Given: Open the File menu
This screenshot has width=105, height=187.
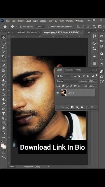Looking at the screenshot, I should 8,21.
